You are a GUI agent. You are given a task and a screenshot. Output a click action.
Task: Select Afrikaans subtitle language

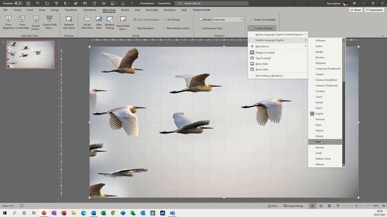[x=325, y=40]
